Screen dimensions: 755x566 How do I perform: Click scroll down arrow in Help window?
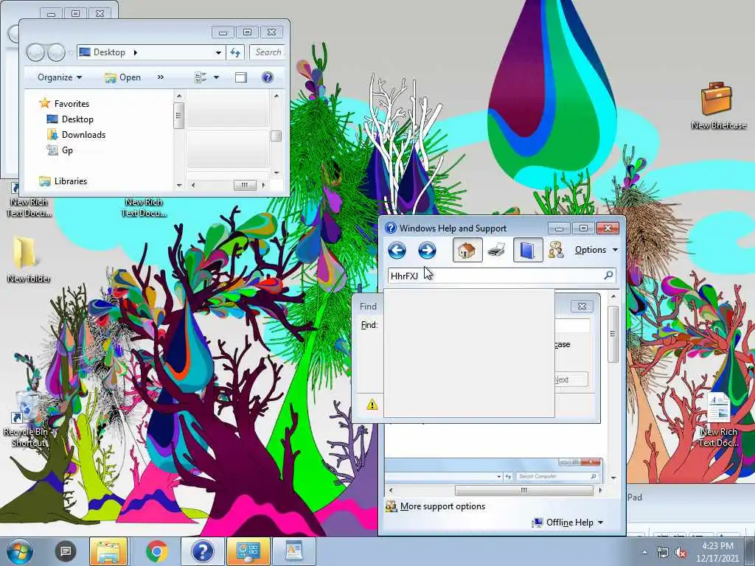(613, 478)
